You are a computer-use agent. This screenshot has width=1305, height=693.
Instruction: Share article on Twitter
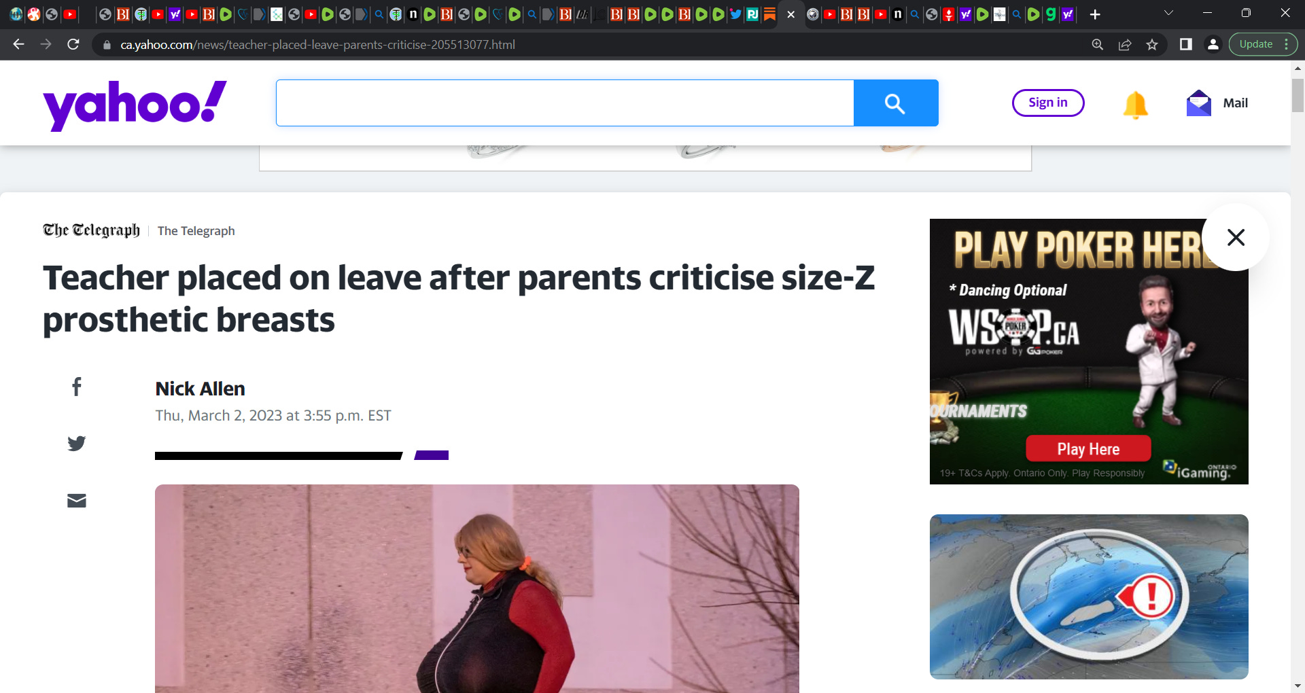pos(77,444)
